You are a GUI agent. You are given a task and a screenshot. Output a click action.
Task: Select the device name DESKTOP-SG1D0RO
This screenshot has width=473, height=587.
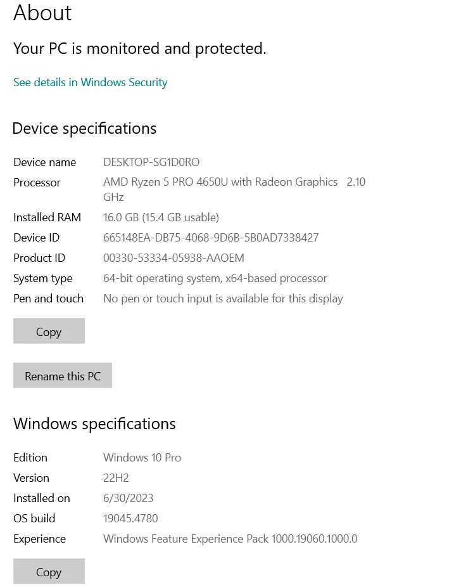(151, 162)
